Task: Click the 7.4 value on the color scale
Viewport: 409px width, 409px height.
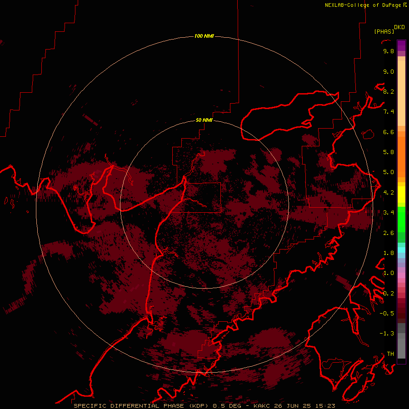Action: click(x=389, y=112)
